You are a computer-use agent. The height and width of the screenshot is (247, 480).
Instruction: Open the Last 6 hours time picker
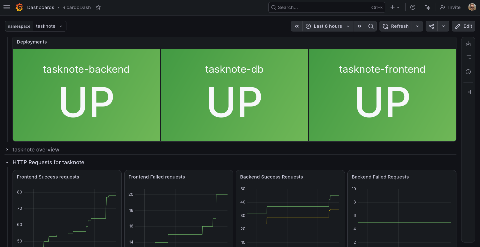pos(328,26)
